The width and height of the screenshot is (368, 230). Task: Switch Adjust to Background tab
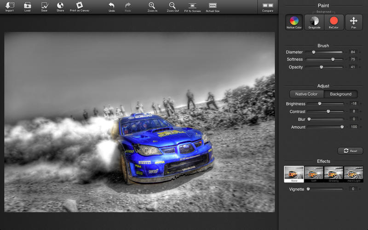[x=341, y=94]
